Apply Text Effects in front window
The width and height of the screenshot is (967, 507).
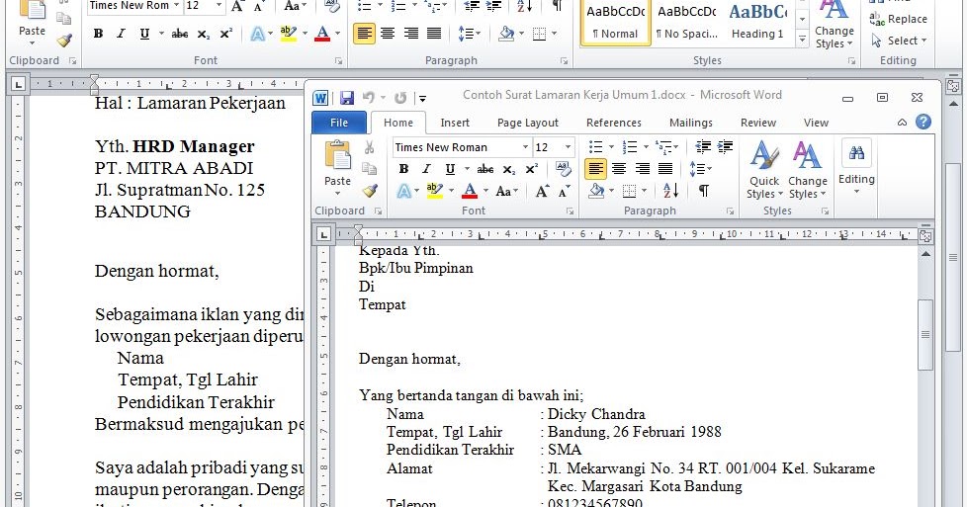pyautogui.click(x=403, y=191)
